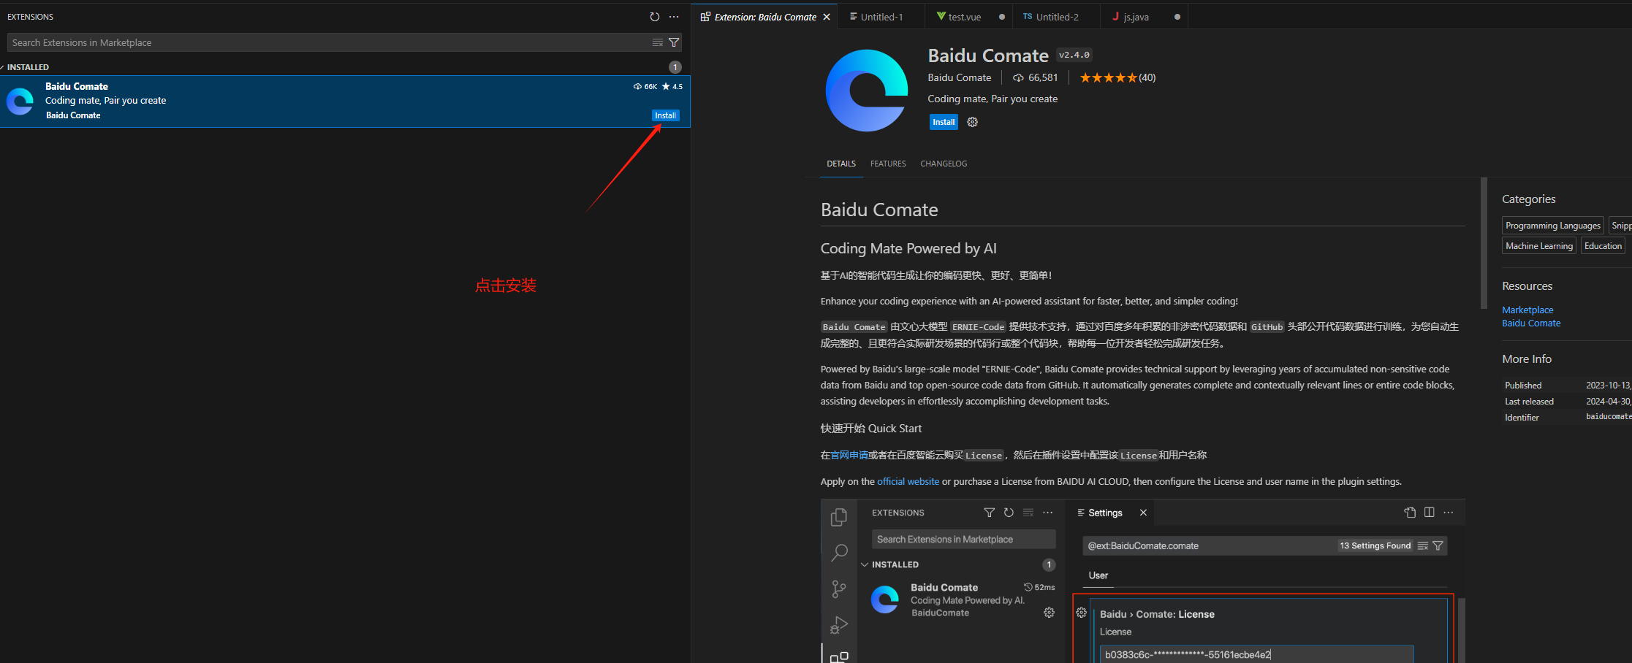Image resolution: width=1632 pixels, height=663 pixels.
Task: Collapse INSTALLED chevron in README screenshot
Action: (865, 564)
